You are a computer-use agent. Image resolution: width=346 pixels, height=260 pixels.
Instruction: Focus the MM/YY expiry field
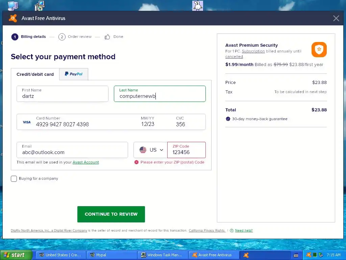tap(148, 122)
